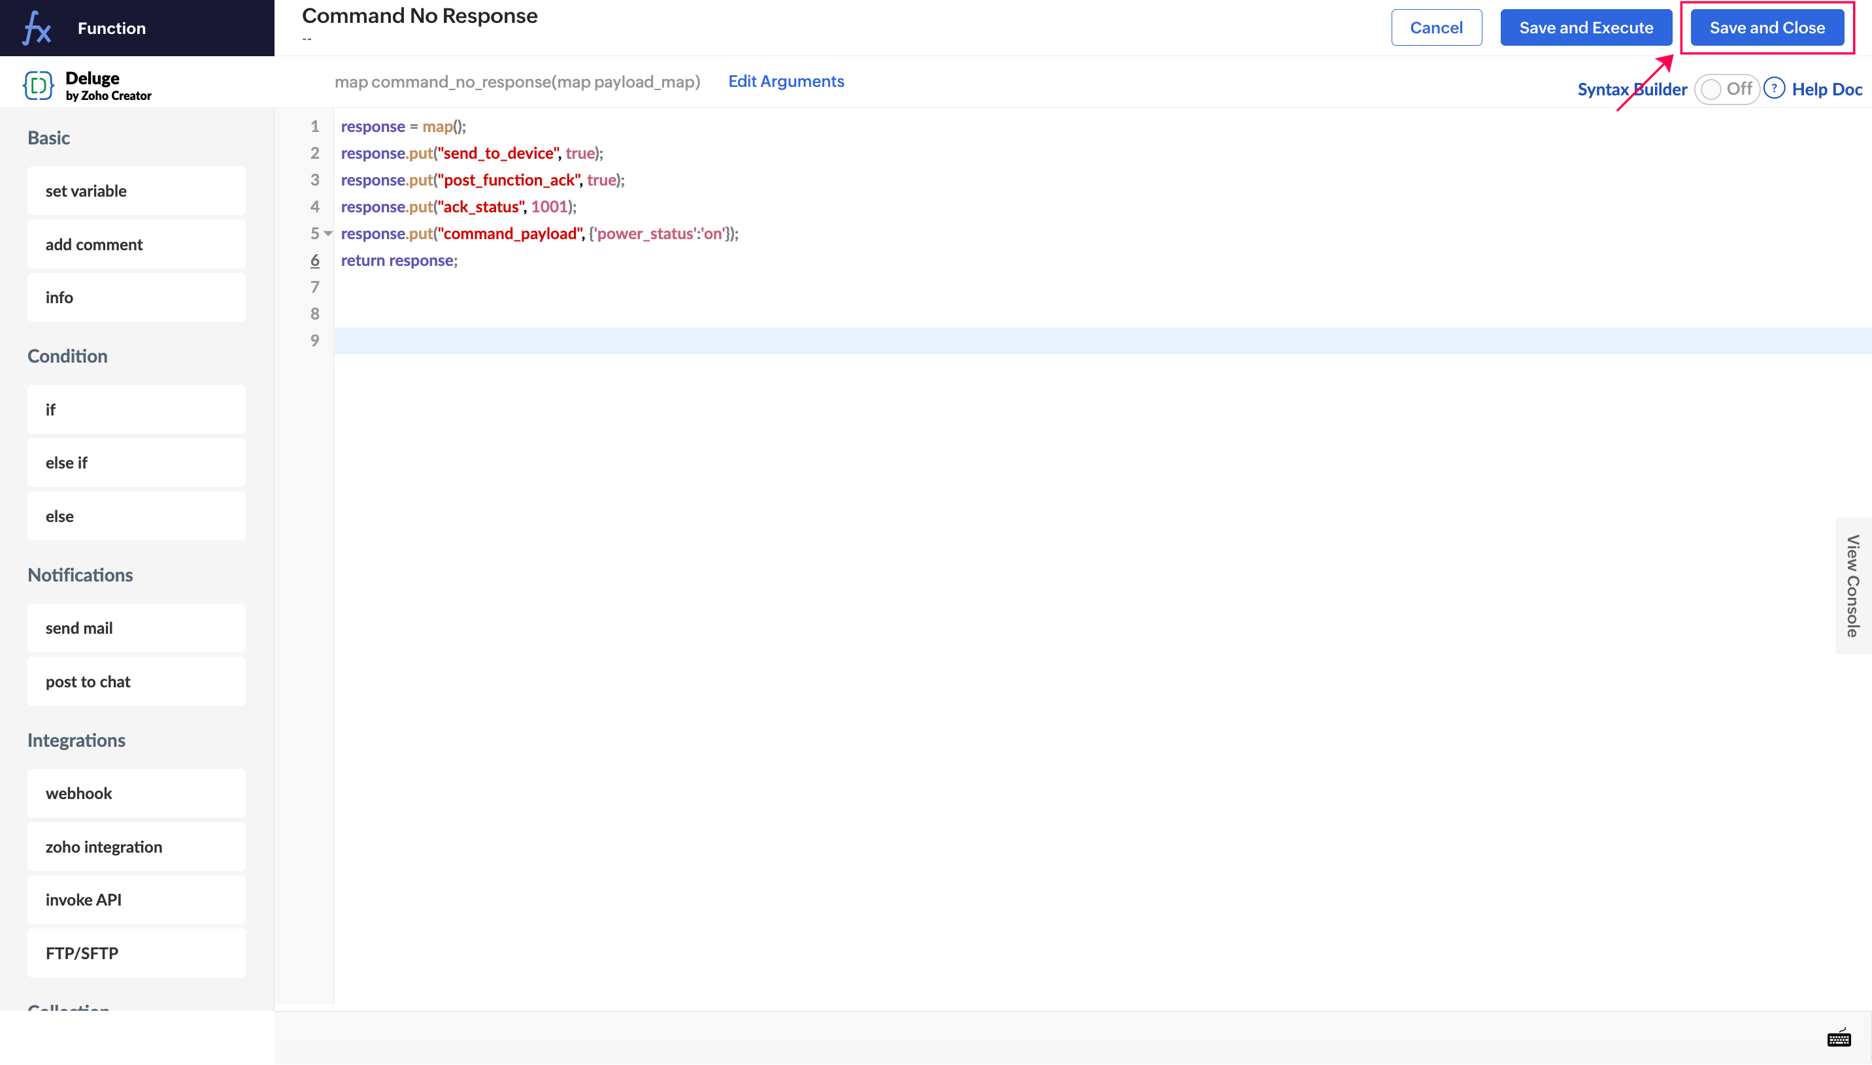Screen dimensions: 1872x1065
Task: Pick the send mail notification task
Action: [x=136, y=629]
